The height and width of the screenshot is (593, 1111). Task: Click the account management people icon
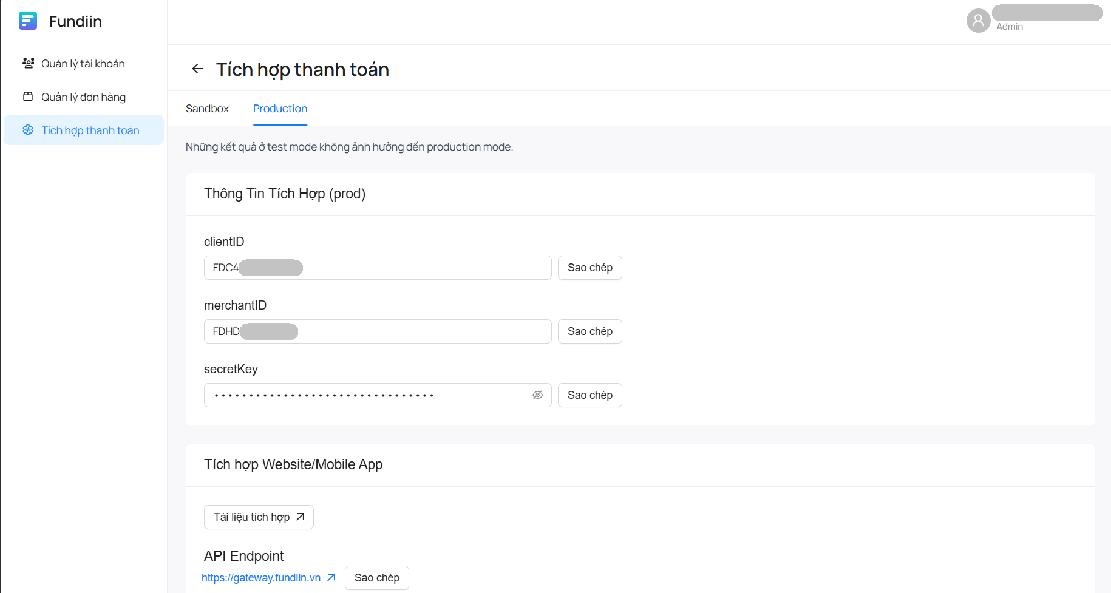click(28, 63)
